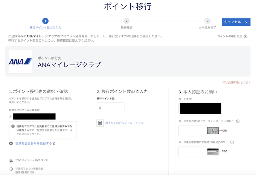
Task: Click the ANA logo thumbnail
Action: [20, 61]
